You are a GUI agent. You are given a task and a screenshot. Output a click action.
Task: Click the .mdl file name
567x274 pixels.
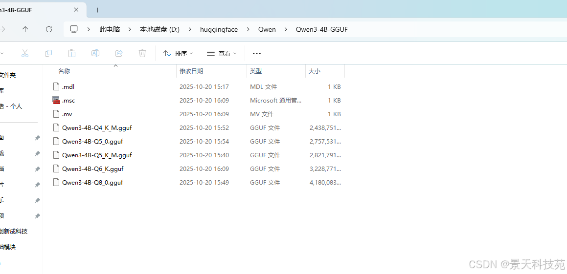point(68,86)
